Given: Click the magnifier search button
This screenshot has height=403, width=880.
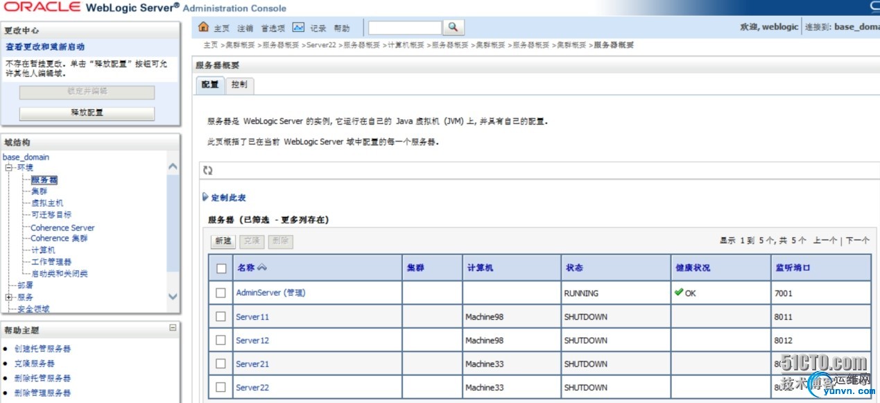Looking at the screenshot, I should pyautogui.click(x=453, y=27).
